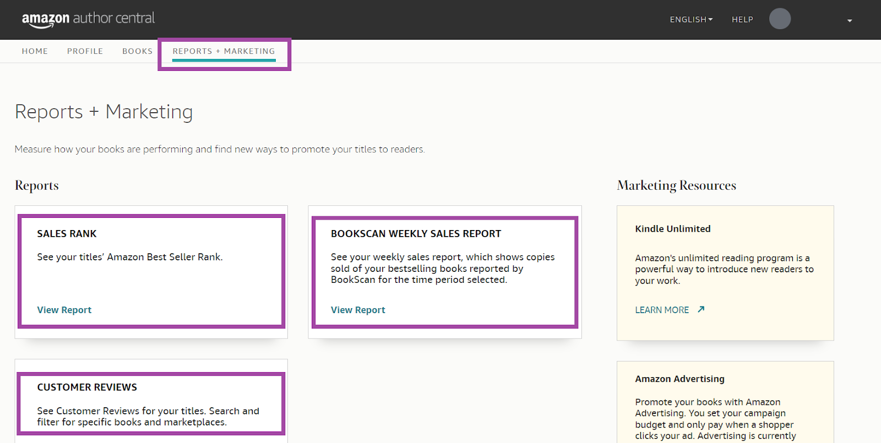Viewport: 881px width, 443px height.
Task: Select the REPORTS + MARKETING tab
Action: tap(224, 51)
